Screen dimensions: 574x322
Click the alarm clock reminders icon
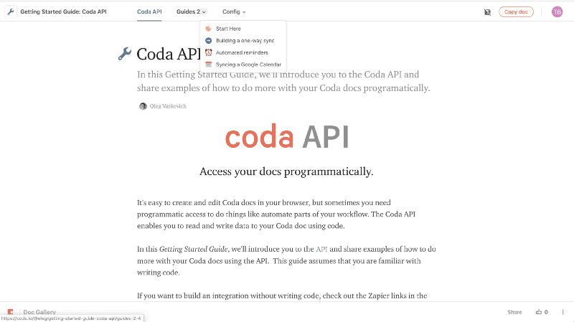pyautogui.click(x=208, y=52)
